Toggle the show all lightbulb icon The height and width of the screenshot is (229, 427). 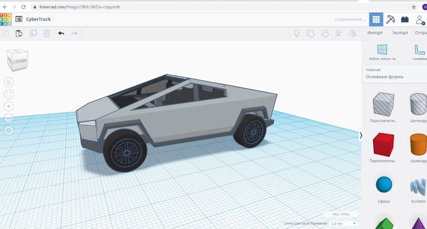pos(296,33)
